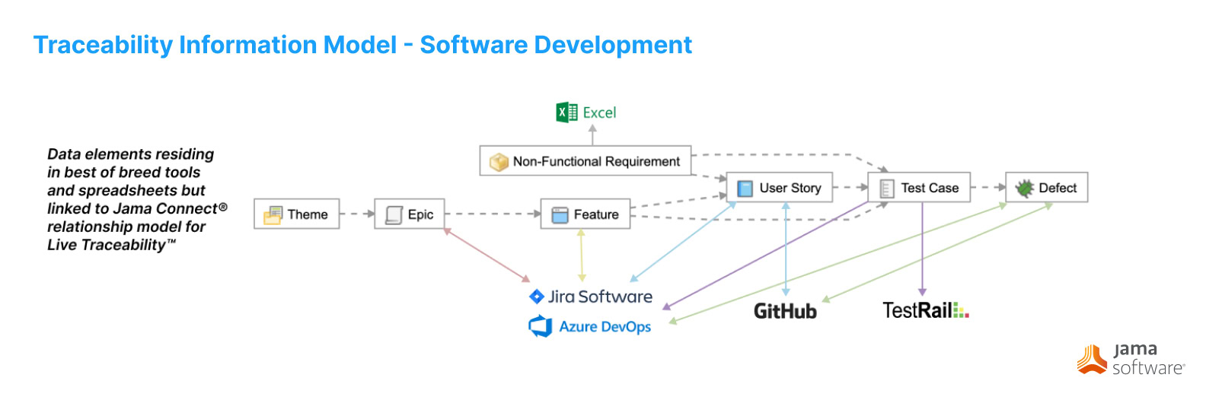The width and height of the screenshot is (1206, 403).
Task: Select the GitHub label
Action: (784, 311)
